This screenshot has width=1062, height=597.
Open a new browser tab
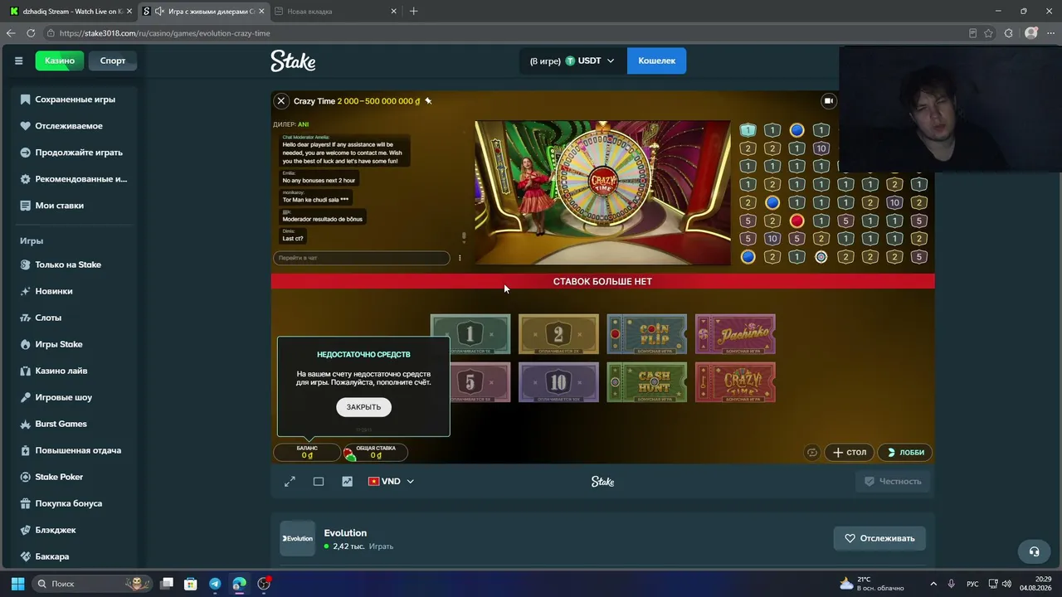pyautogui.click(x=413, y=12)
